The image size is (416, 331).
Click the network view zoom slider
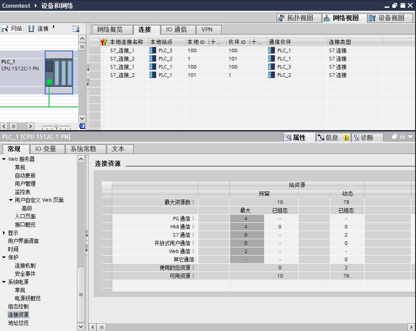[56, 126]
